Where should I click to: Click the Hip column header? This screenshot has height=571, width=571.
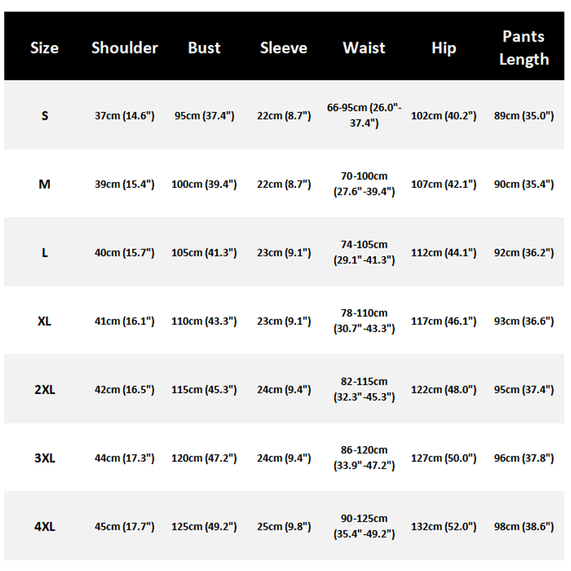click(443, 48)
